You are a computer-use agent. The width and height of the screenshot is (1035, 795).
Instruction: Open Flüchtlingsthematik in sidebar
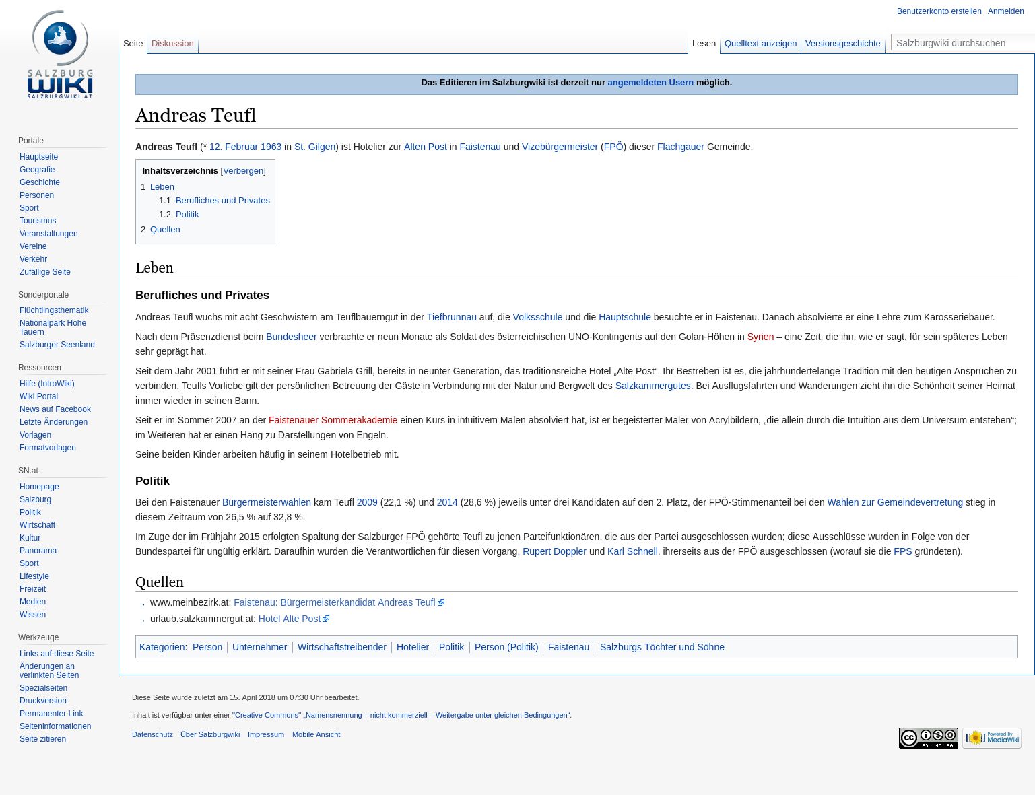click(x=54, y=310)
